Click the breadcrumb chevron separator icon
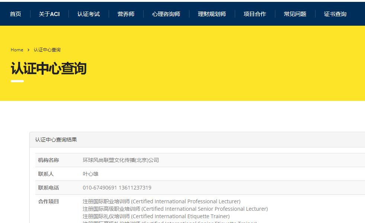 pos(28,50)
